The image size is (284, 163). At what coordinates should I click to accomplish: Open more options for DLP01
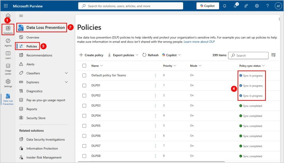coord(155,85)
